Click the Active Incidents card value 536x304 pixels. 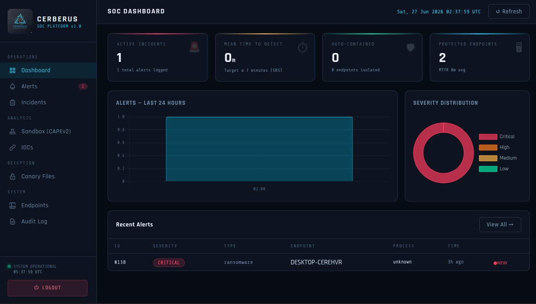119,58
